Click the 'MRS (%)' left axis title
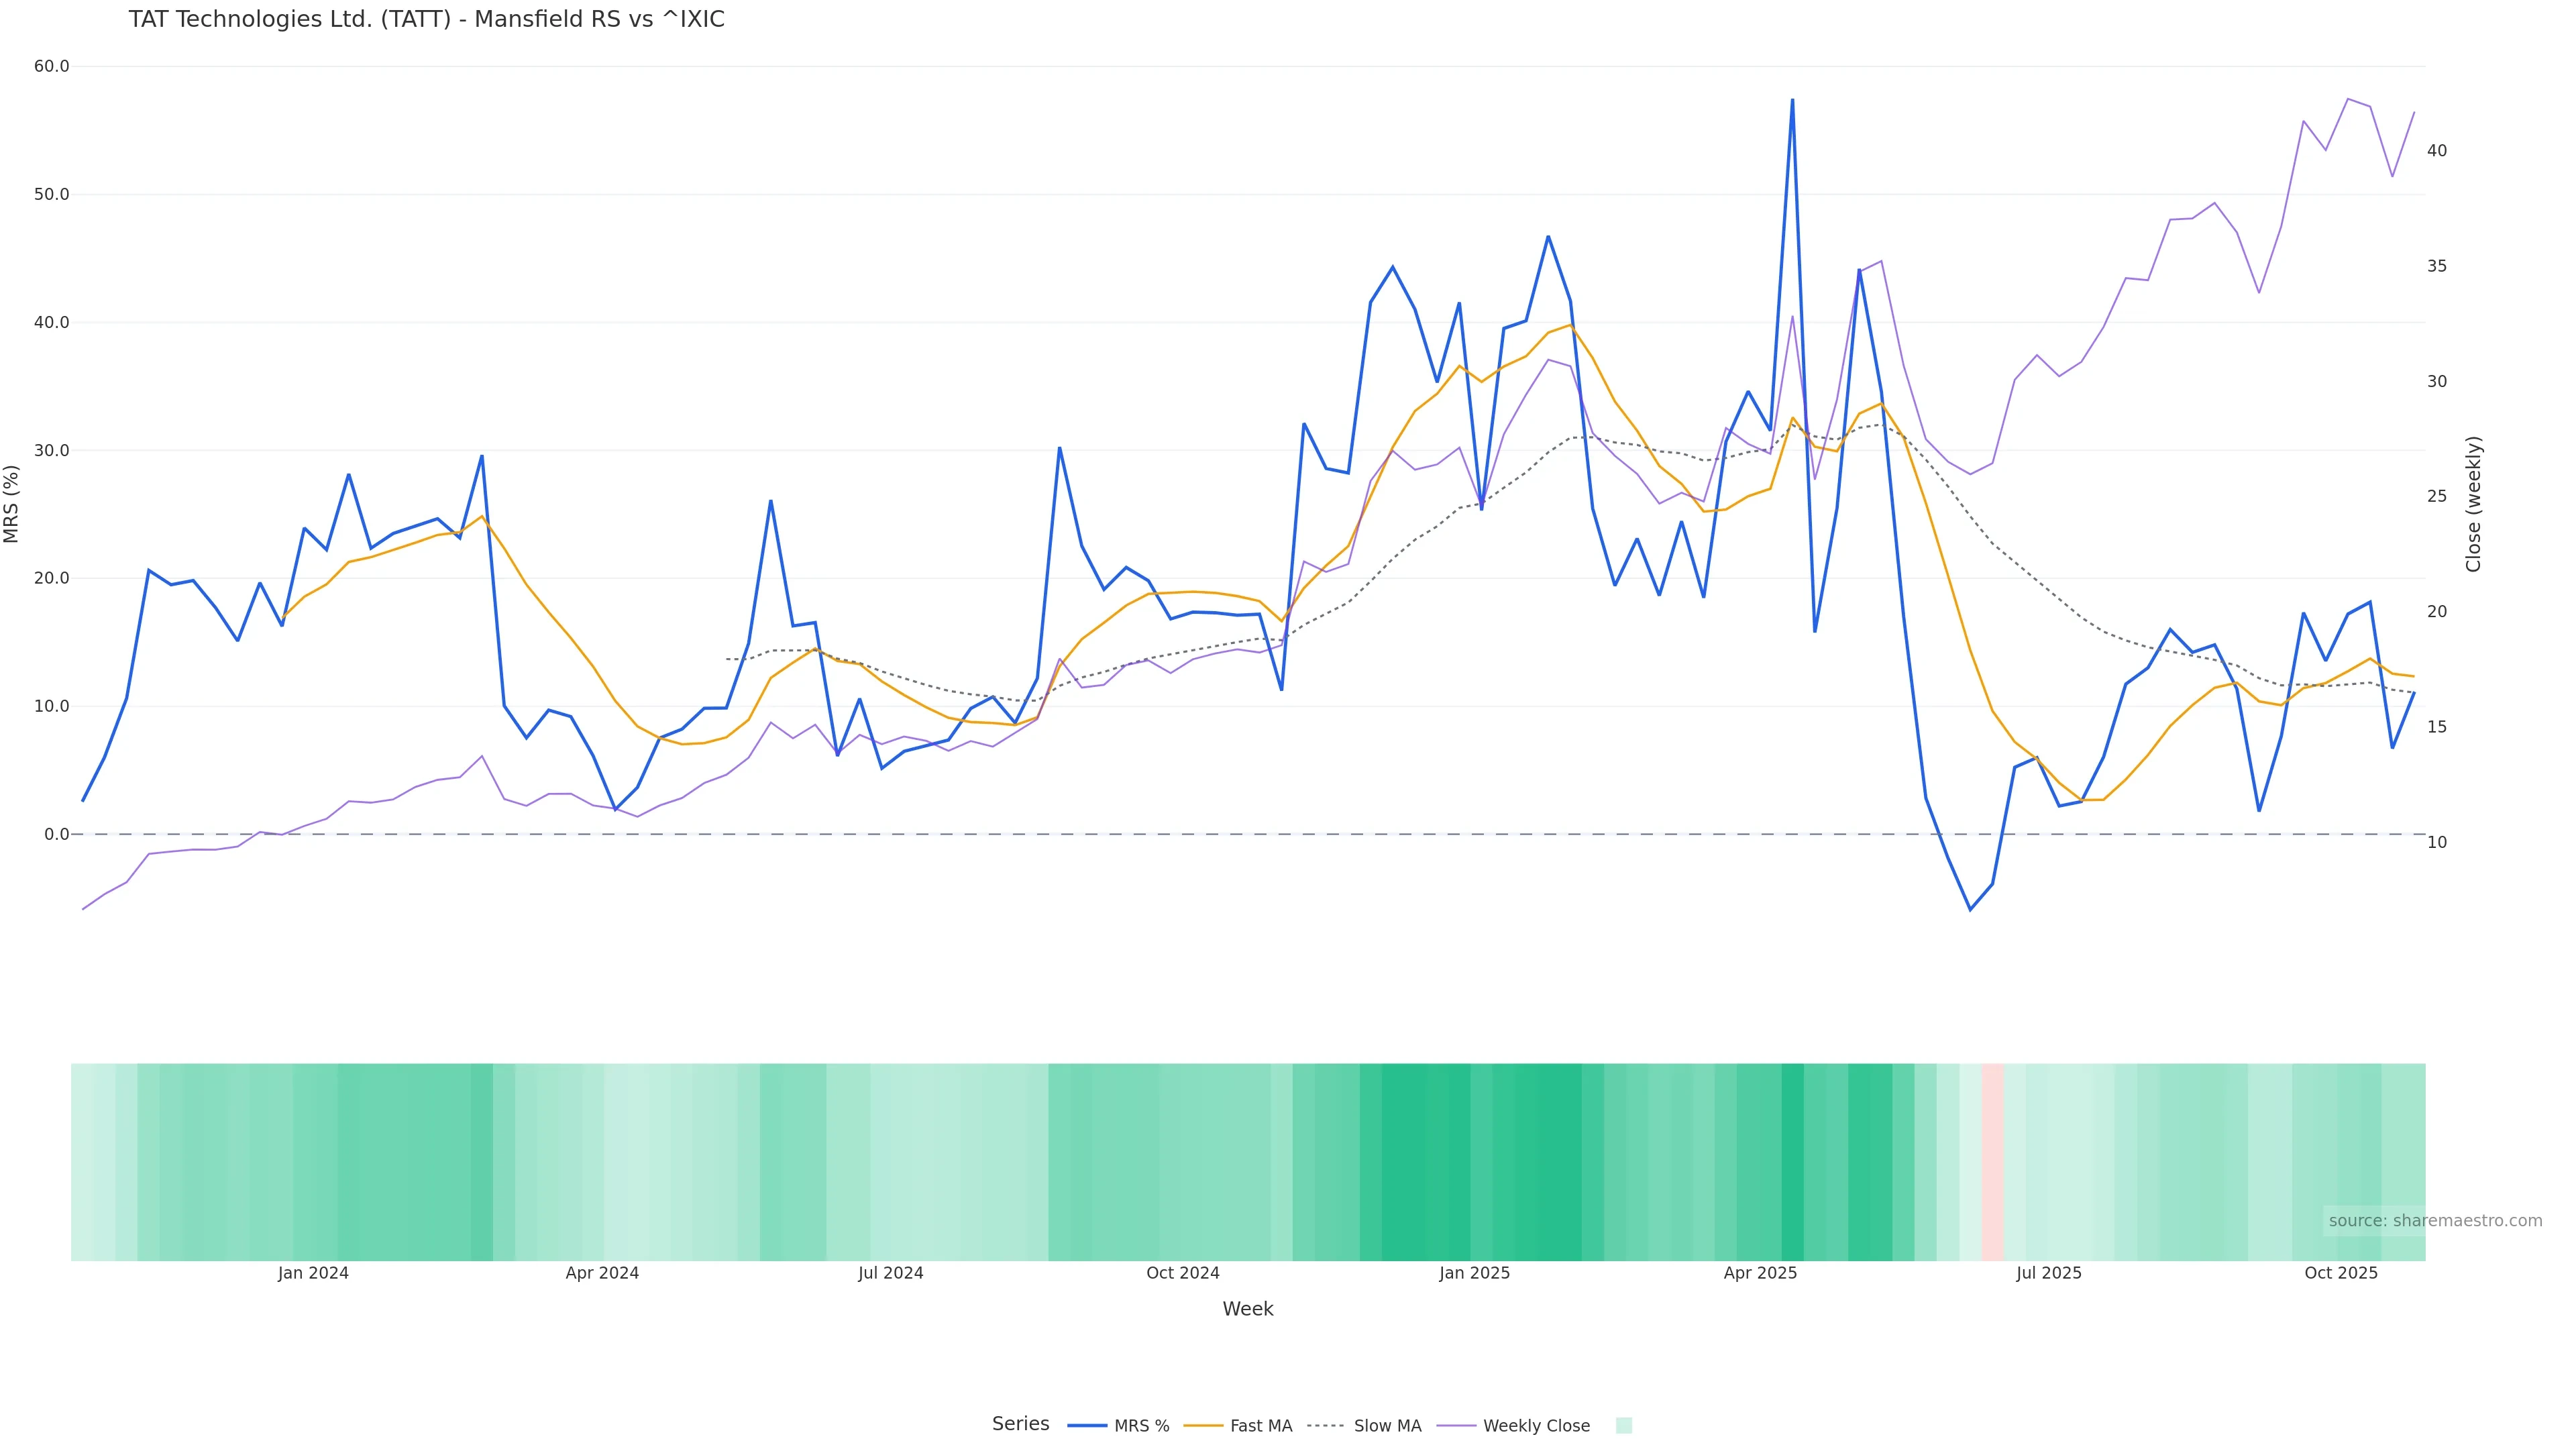Viewport: 2576px width, 1449px height. 12,504
